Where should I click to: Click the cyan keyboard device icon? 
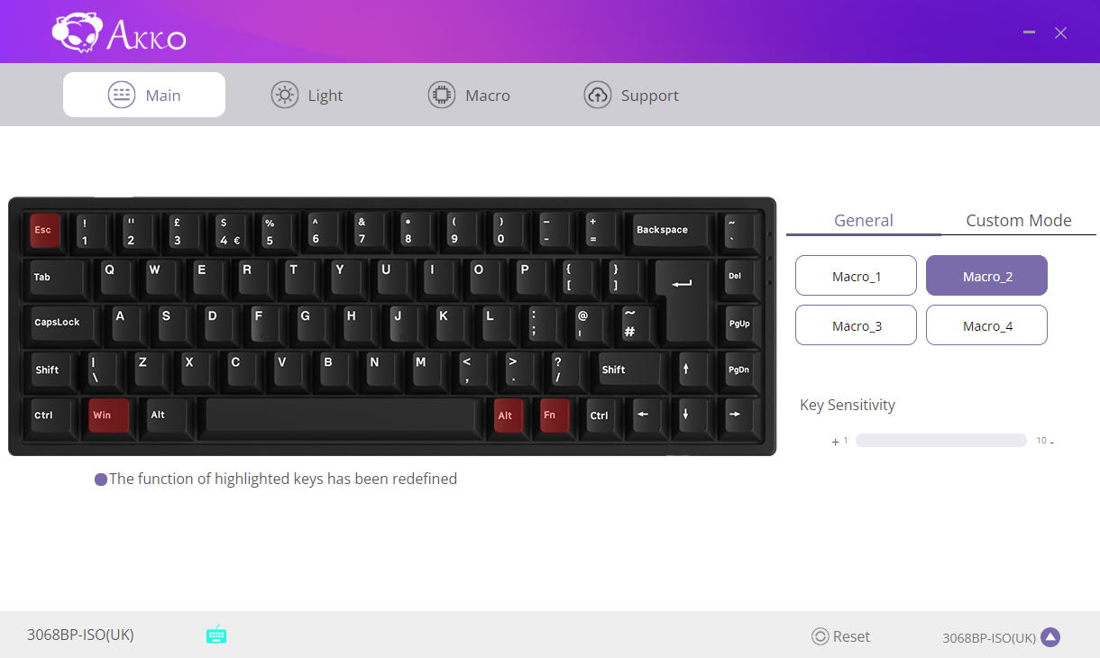tap(216, 635)
